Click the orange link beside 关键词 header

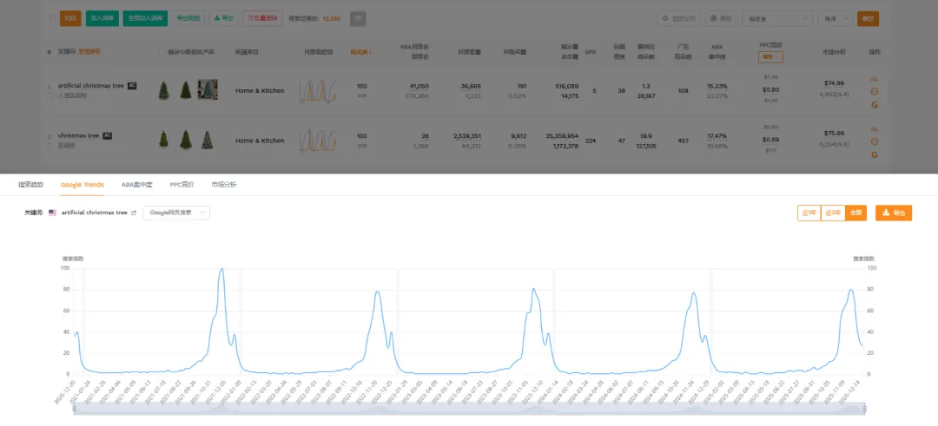click(x=89, y=52)
